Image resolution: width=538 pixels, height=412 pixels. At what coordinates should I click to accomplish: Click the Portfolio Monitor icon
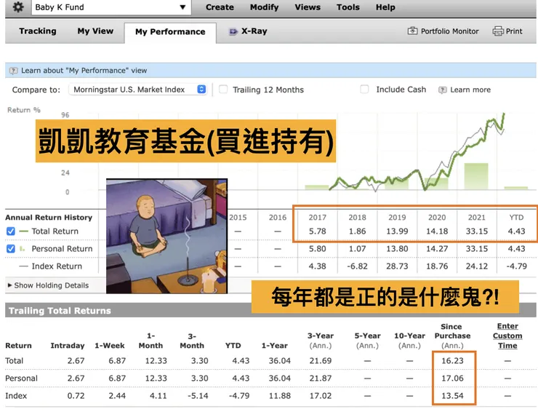[x=412, y=31]
